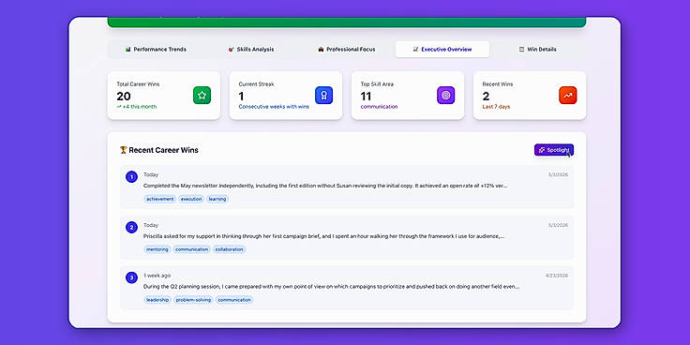Click the orange trending icon in Recent Wins
This screenshot has width=690, height=345.
click(568, 95)
